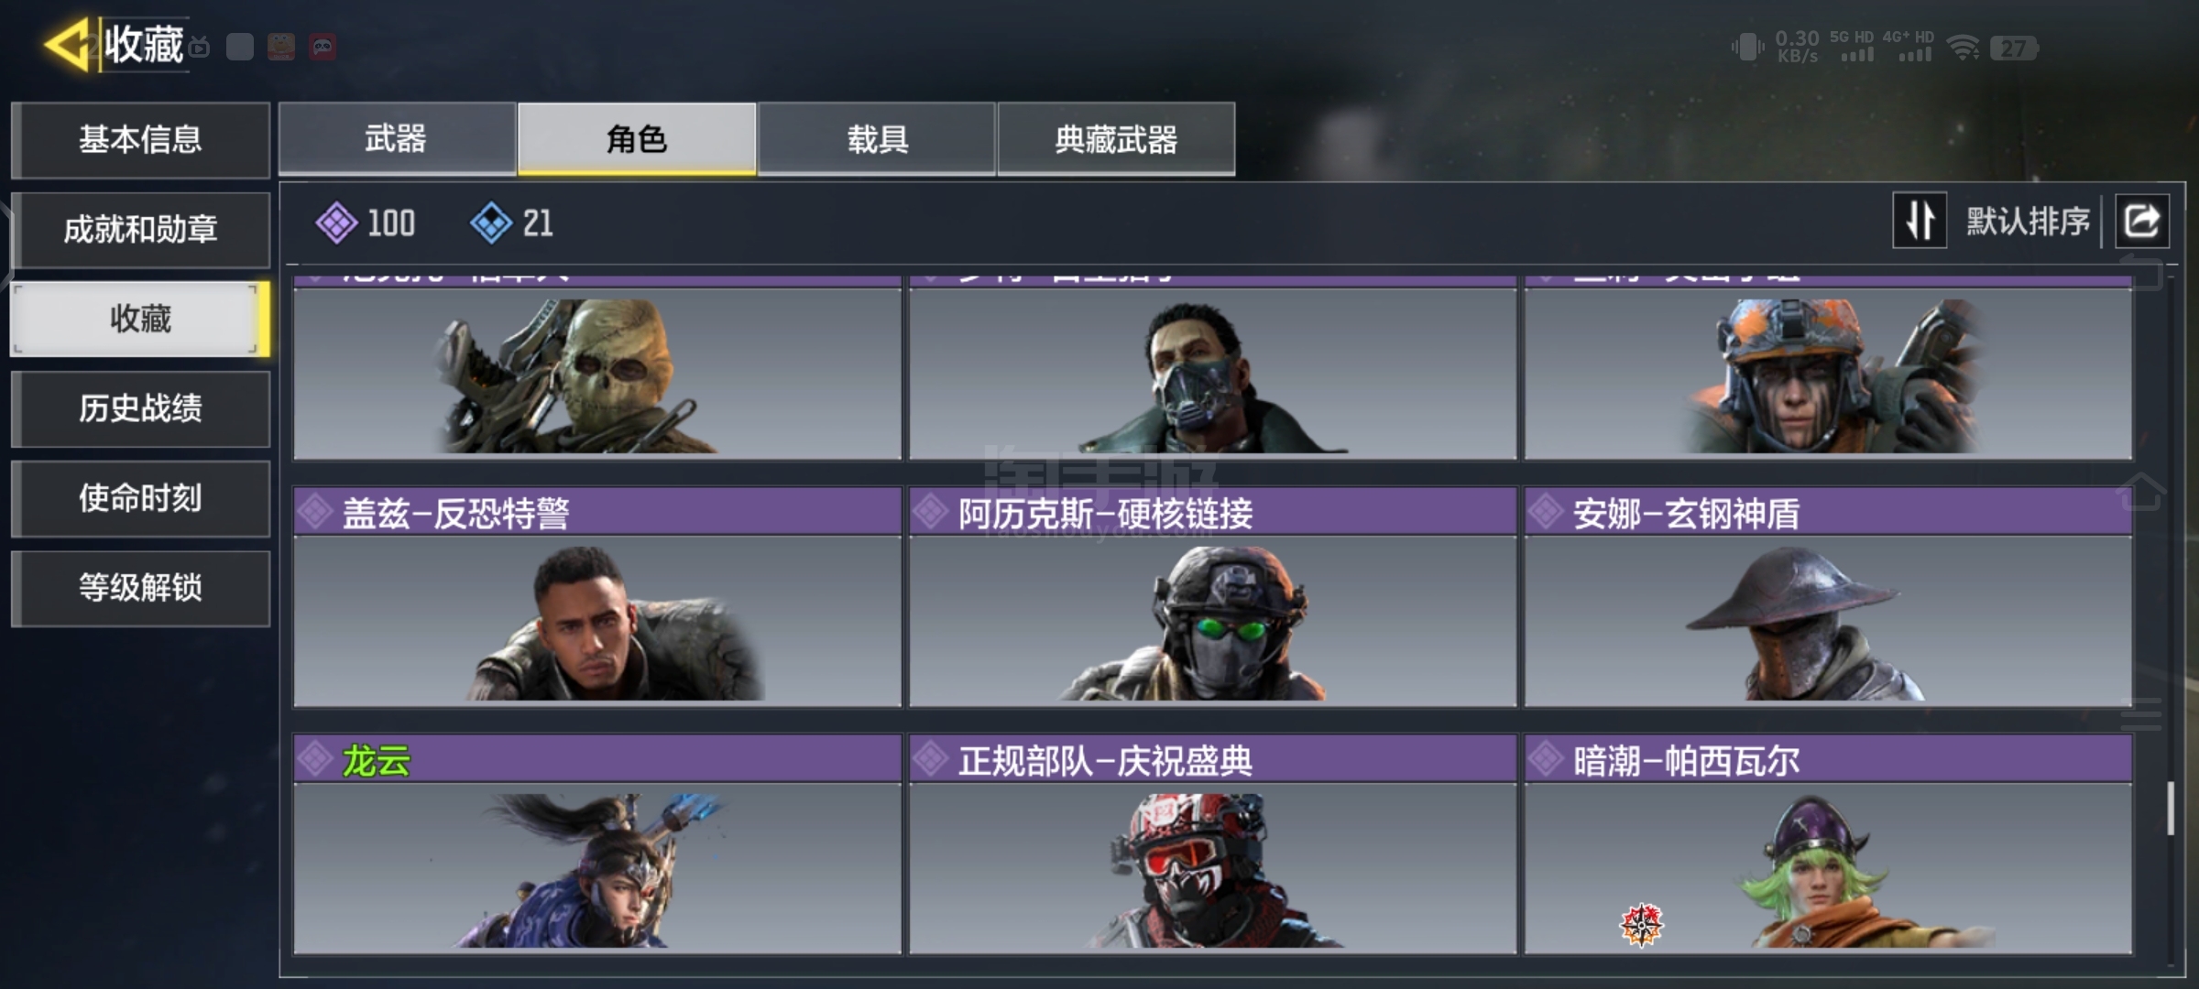Switch to the 武器 tab
The height and width of the screenshot is (989, 2199).
pos(397,138)
